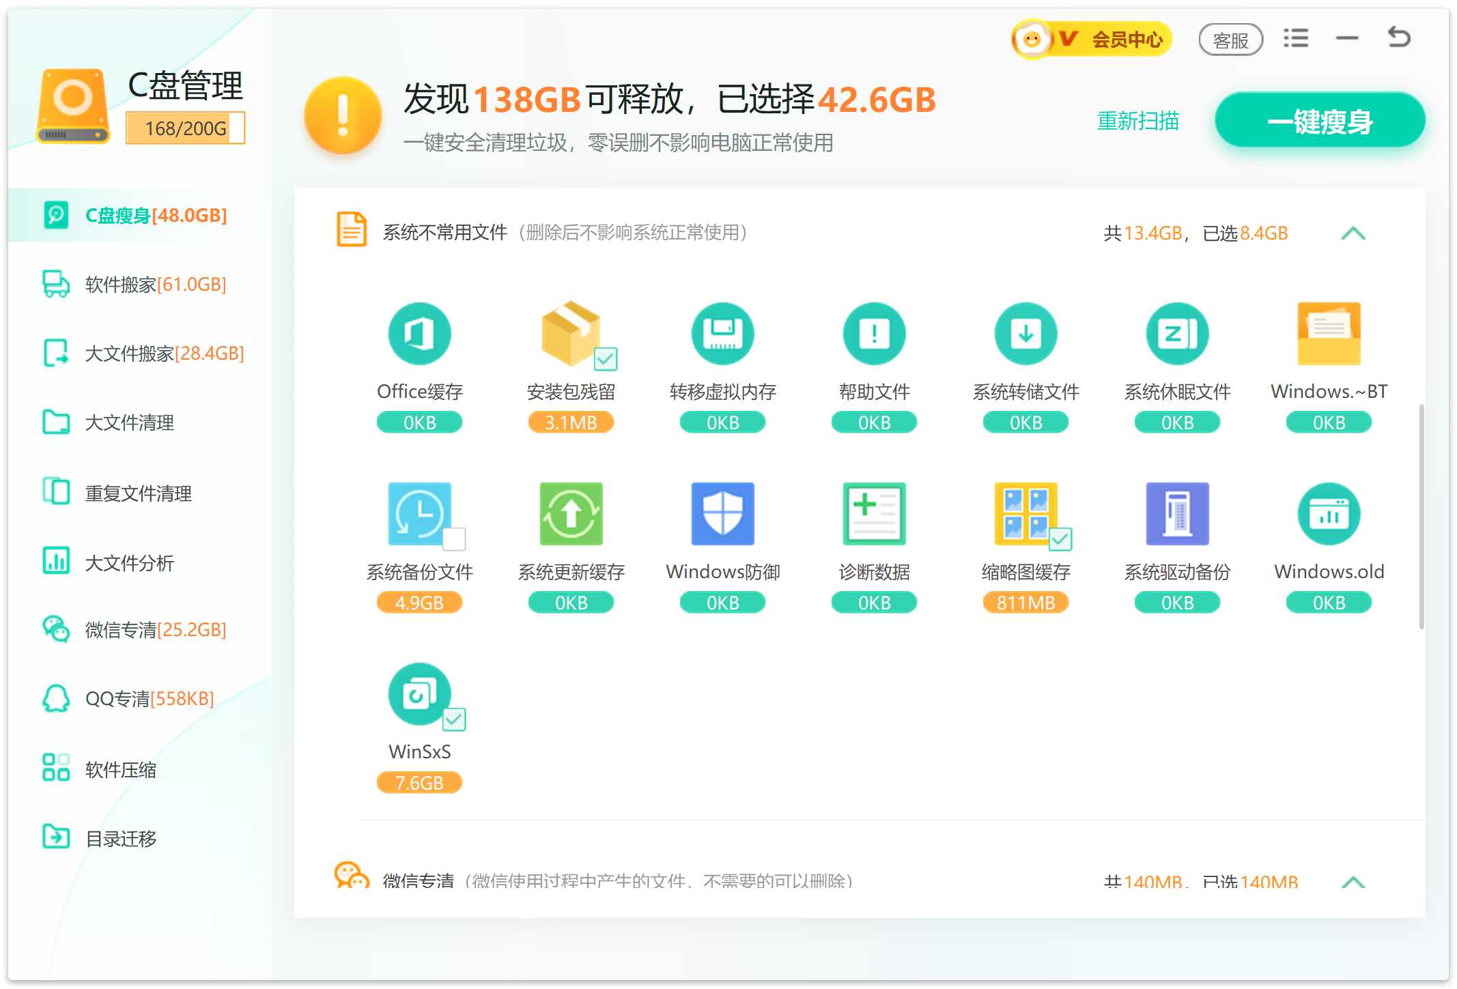This screenshot has height=989, width=1457.
Task: Click the Windows.old icon
Action: click(x=1329, y=514)
